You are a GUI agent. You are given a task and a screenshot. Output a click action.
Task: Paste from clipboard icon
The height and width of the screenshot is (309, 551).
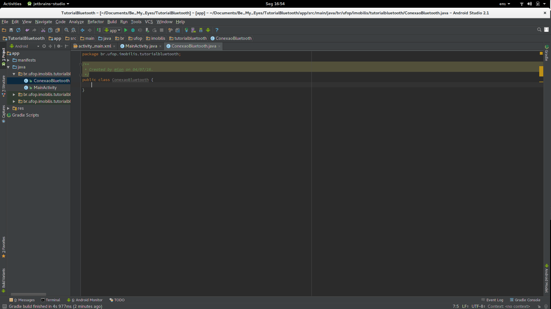tap(58, 30)
